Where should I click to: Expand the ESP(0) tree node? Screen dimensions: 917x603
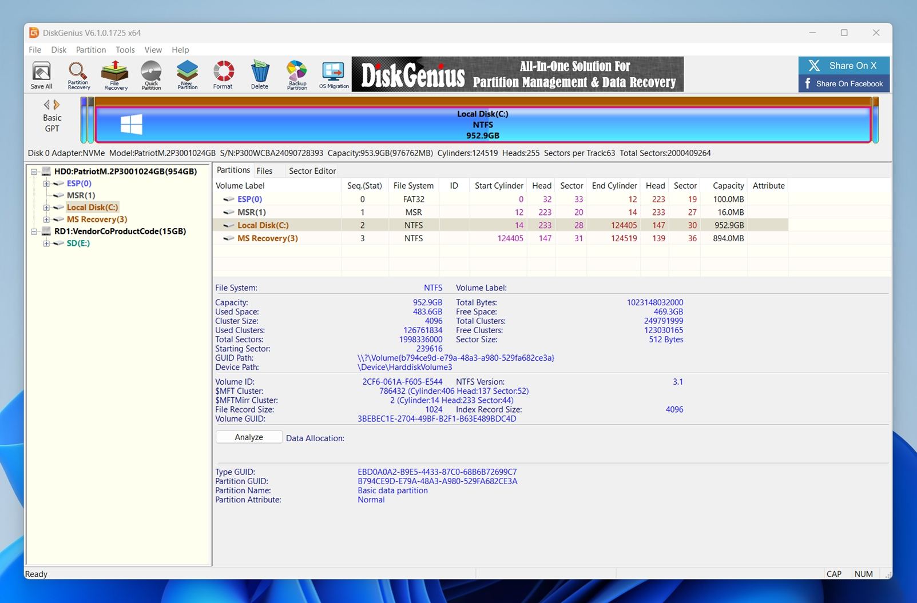(47, 183)
